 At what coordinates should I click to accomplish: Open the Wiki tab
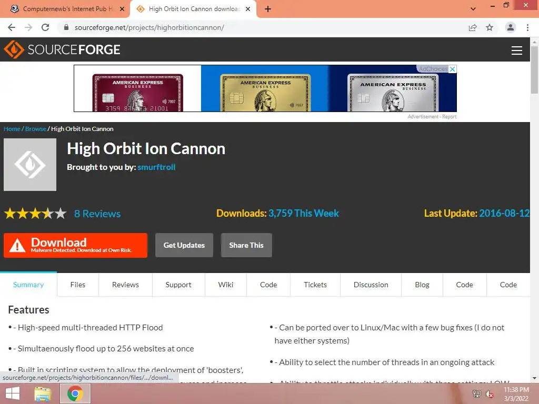tap(225, 285)
